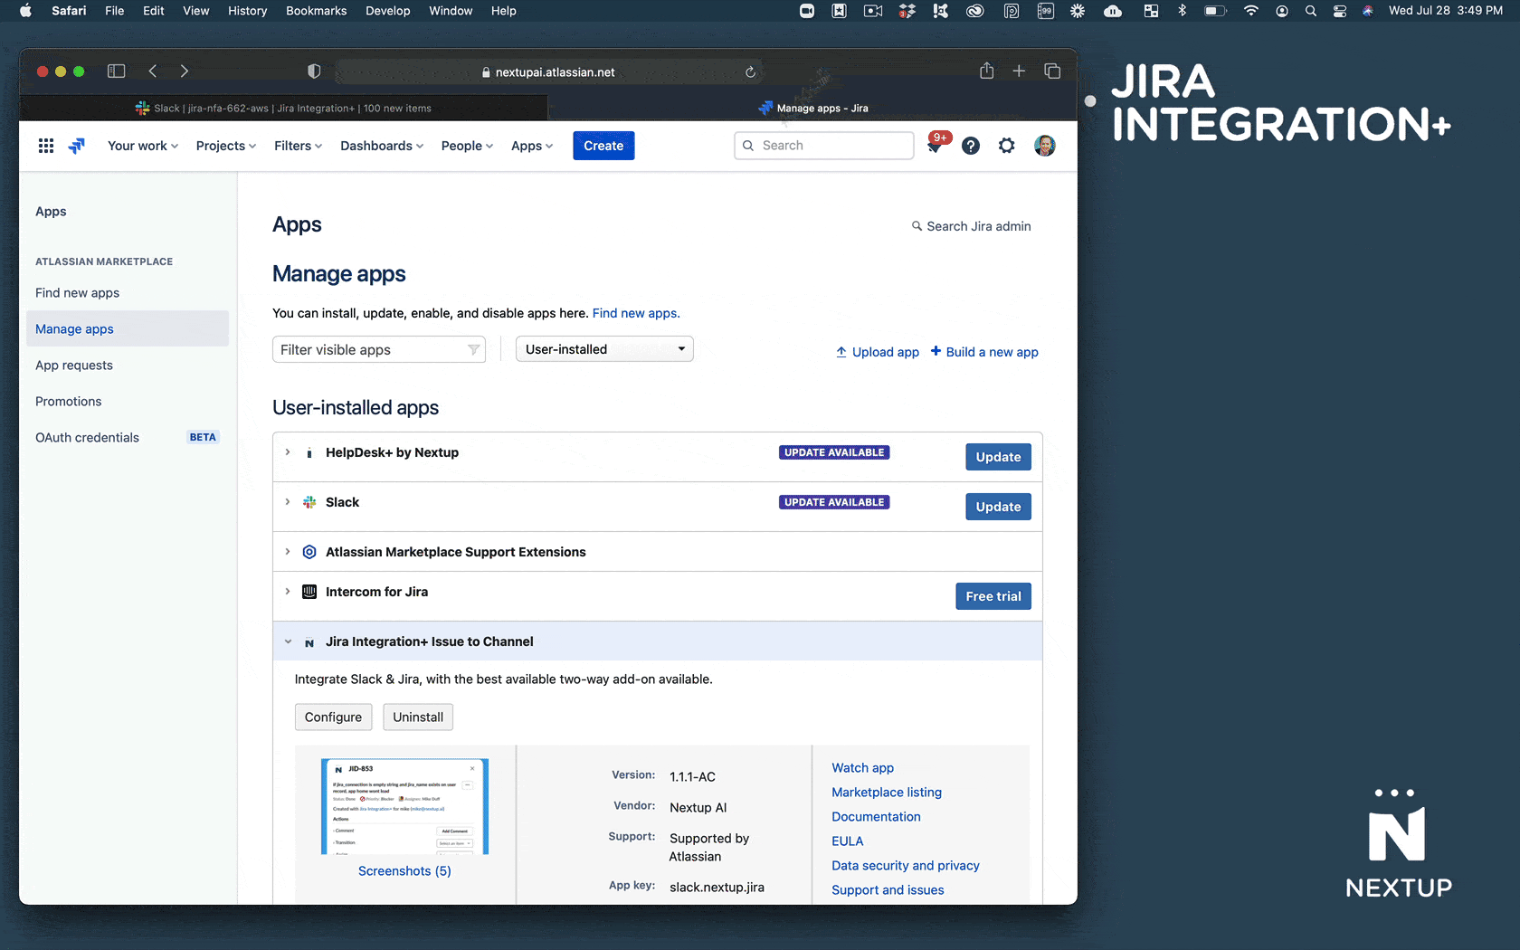Open a new Safari tab with plus icon

click(1019, 71)
